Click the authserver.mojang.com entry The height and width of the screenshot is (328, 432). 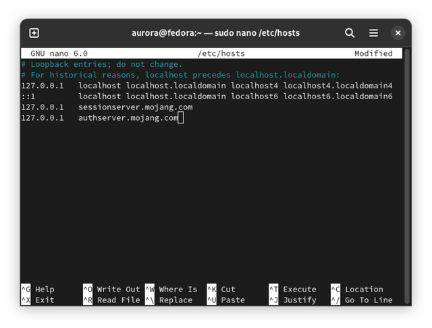click(x=128, y=118)
